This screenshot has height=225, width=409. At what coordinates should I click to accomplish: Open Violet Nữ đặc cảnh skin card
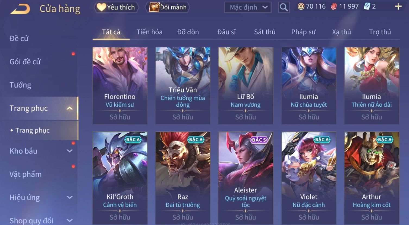click(x=309, y=178)
